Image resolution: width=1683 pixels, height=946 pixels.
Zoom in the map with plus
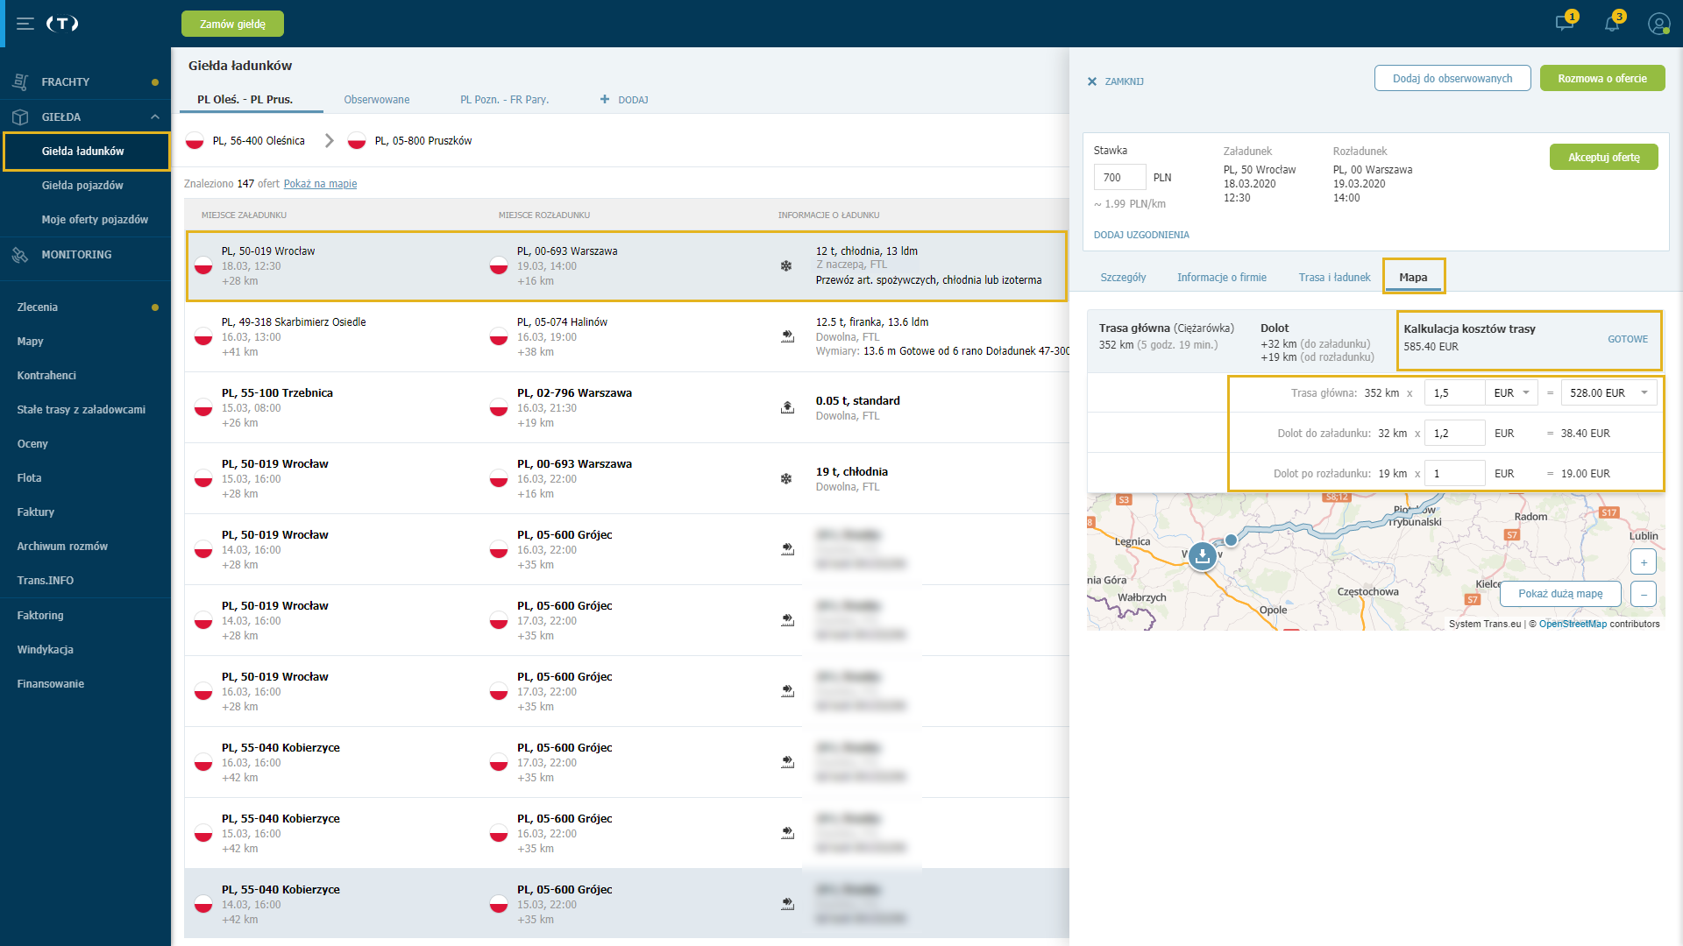(1644, 562)
